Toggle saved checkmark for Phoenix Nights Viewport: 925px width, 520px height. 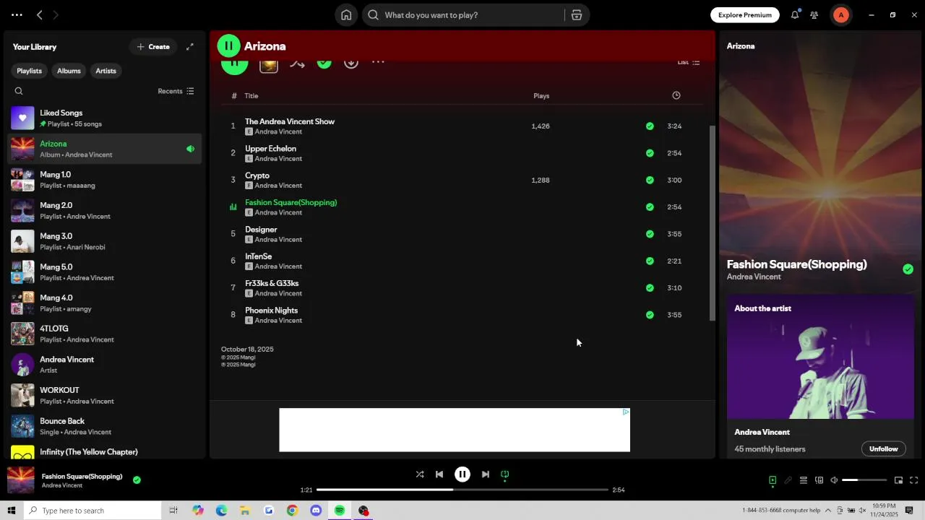click(650, 315)
